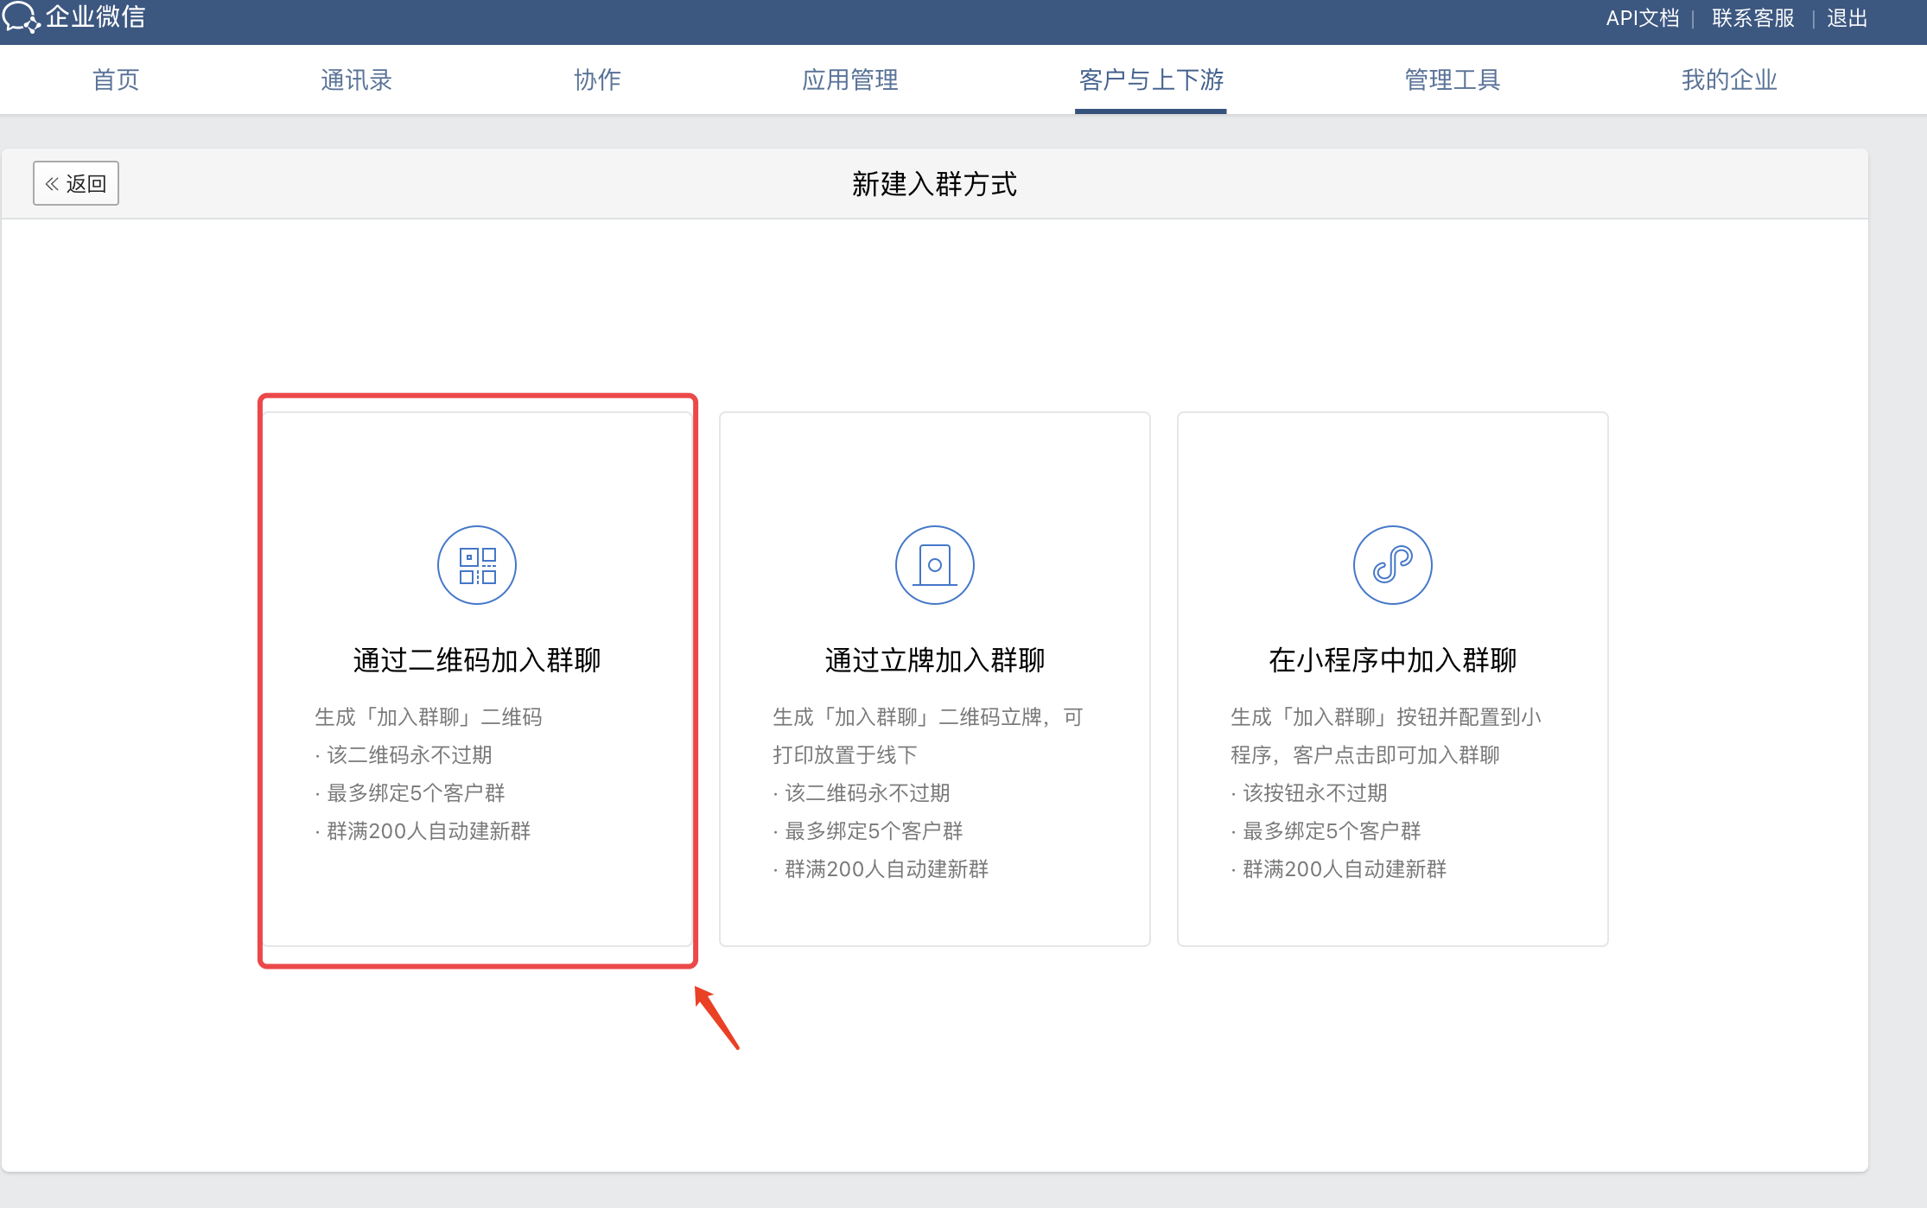Image resolution: width=1927 pixels, height=1208 pixels.
Task: Click 退出 to log out
Action: coord(1847,18)
